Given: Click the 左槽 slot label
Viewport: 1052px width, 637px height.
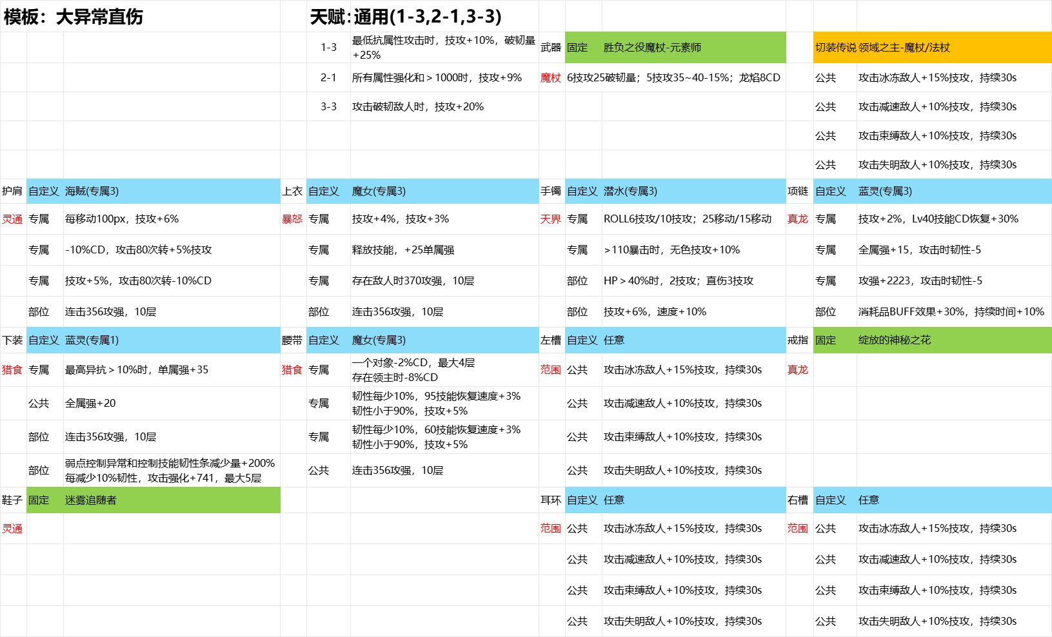Looking at the screenshot, I should click(x=551, y=340).
